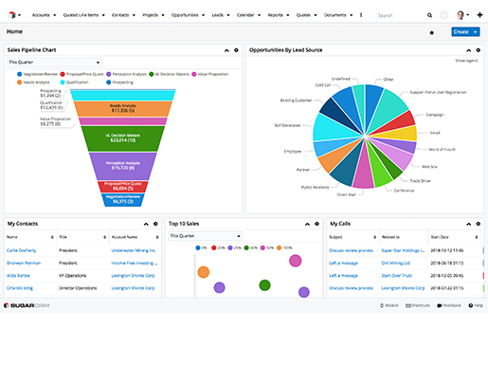Collapse Opportunities By Lead Source dashlet

tap(469, 50)
